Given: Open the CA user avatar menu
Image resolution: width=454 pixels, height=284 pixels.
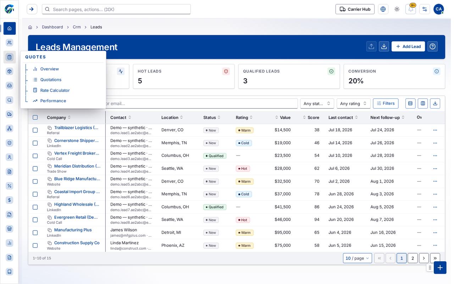Looking at the screenshot, I should pyautogui.click(x=438, y=9).
